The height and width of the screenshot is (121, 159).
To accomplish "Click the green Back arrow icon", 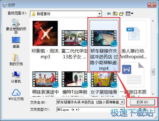I will 109,14.
